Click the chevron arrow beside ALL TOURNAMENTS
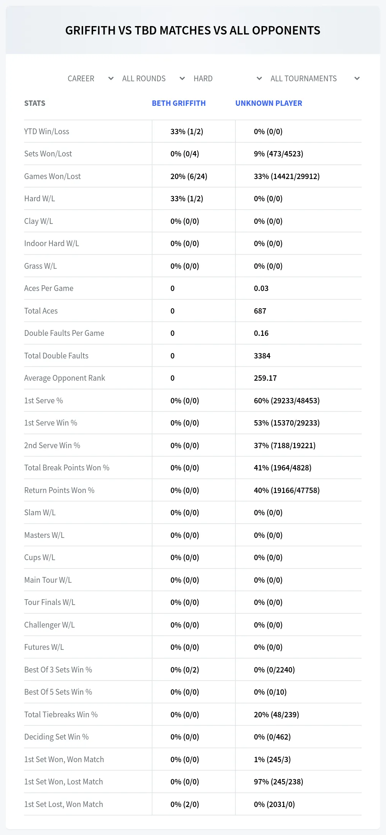Image resolution: width=386 pixels, height=835 pixels. pyautogui.click(x=357, y=79)
